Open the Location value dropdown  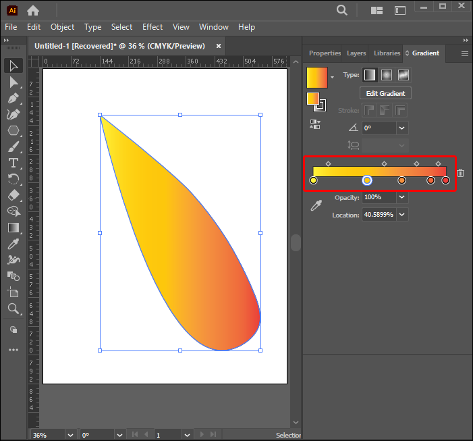coord(402,214)
